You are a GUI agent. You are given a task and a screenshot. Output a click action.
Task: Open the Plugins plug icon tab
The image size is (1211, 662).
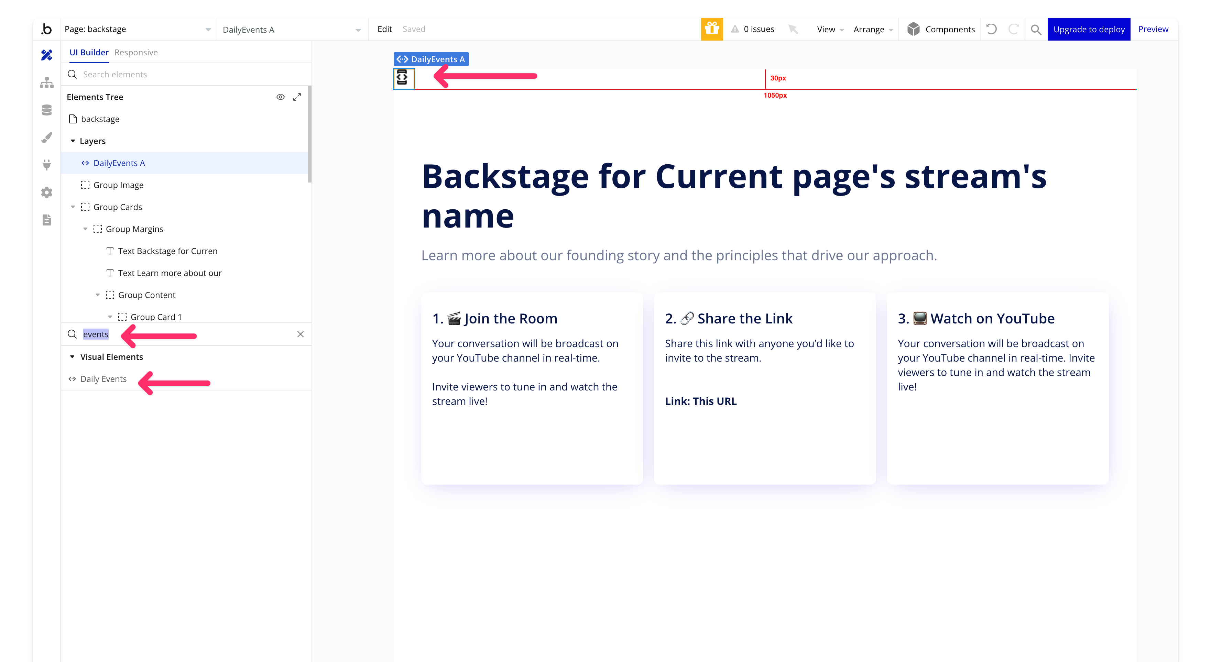tap(46, 165)
